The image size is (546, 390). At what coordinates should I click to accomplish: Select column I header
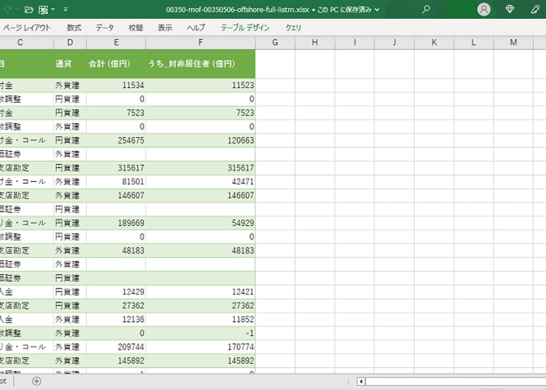click(x=355, y=43)
